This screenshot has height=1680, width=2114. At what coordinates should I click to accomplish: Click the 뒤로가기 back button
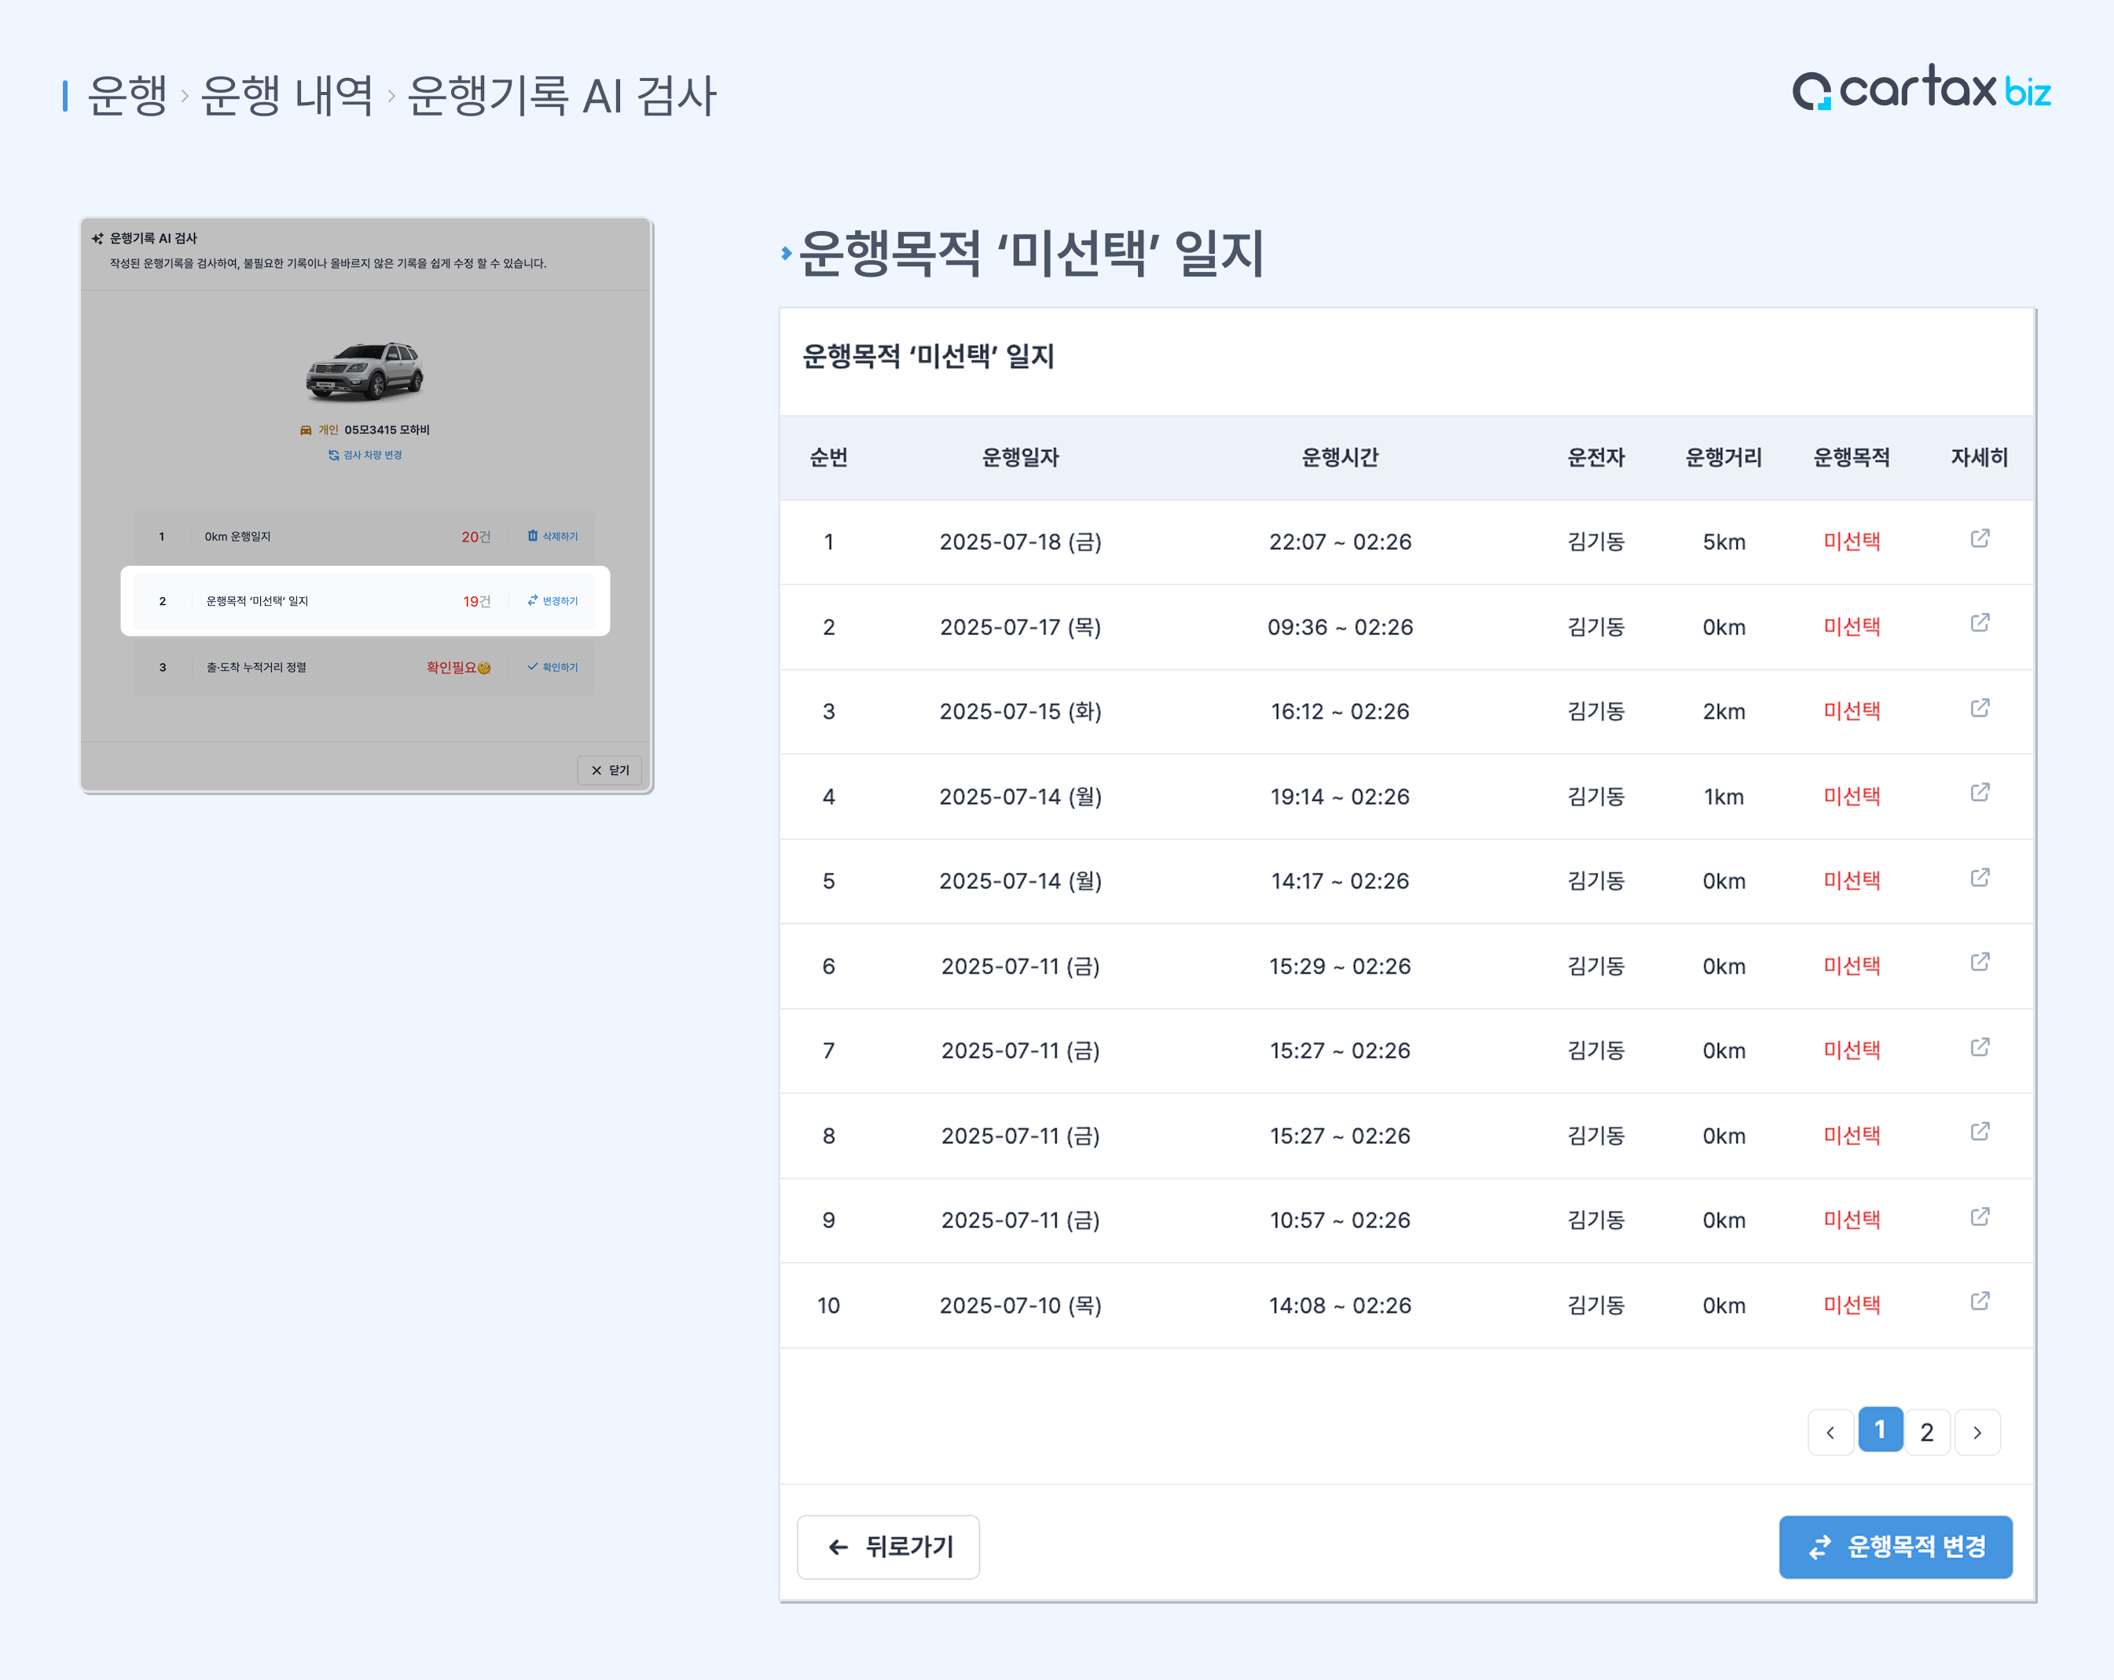click(887, 1546)
